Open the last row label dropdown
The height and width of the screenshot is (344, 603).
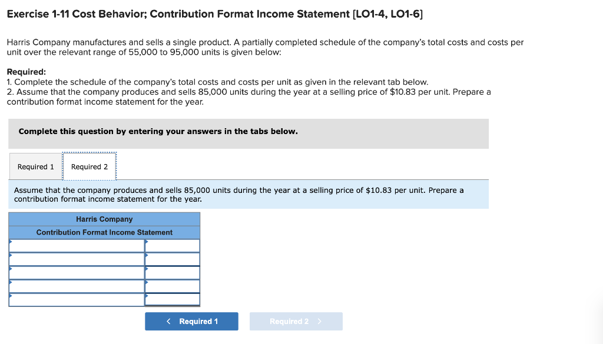[x=77, y=300]
